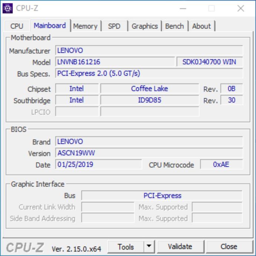Image resolution: width=256 pixels, height=256 pixels.
Task: Click the Southbridge revision 30
Action: [232, 100]
